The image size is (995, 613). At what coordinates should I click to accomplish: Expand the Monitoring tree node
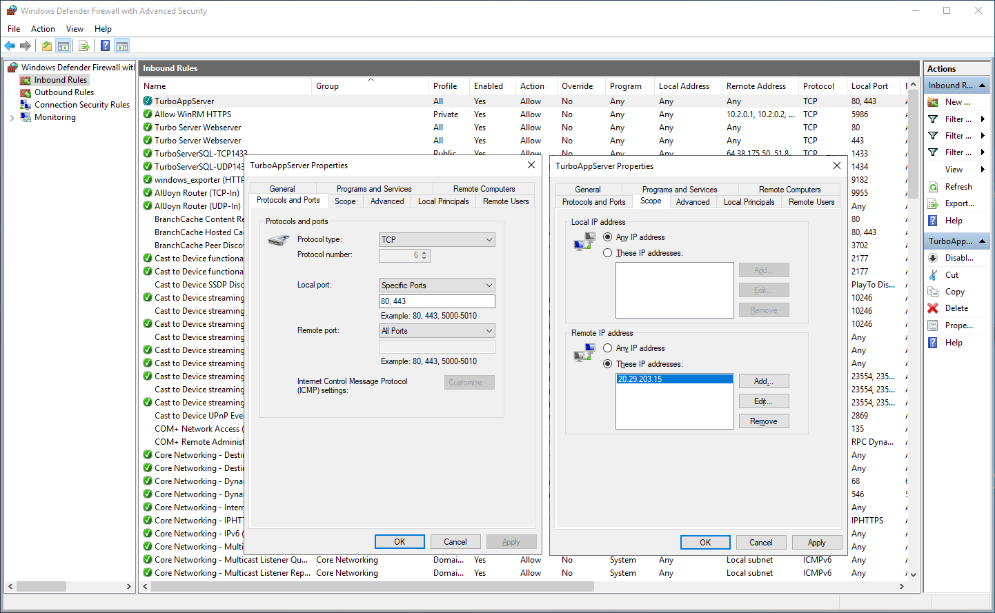tap(12, 118)
